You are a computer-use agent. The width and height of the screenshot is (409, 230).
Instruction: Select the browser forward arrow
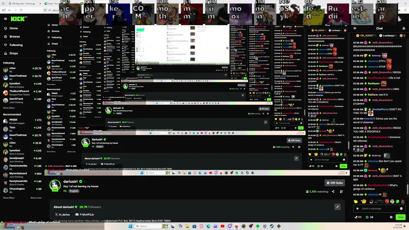click(15, 10)
